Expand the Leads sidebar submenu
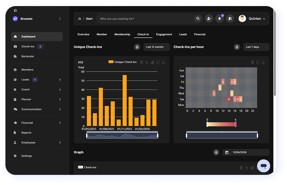This screenshot has height=185, width=287. click(60, 80)
